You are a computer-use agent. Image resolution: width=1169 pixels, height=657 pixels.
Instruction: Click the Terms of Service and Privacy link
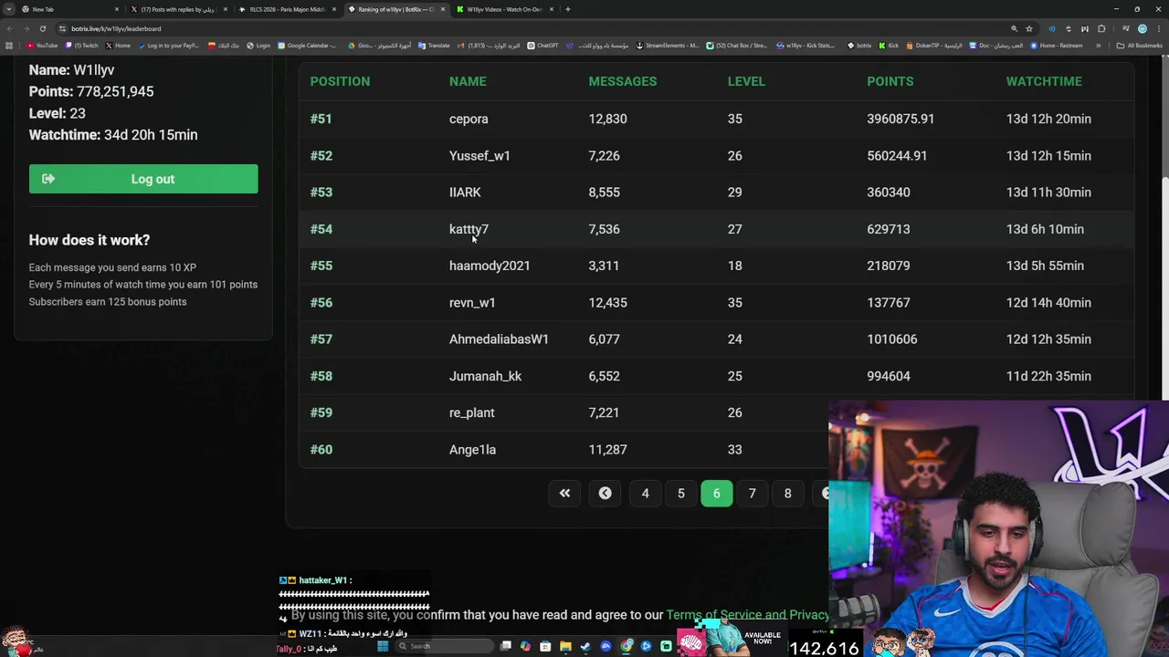coord(747,615)
